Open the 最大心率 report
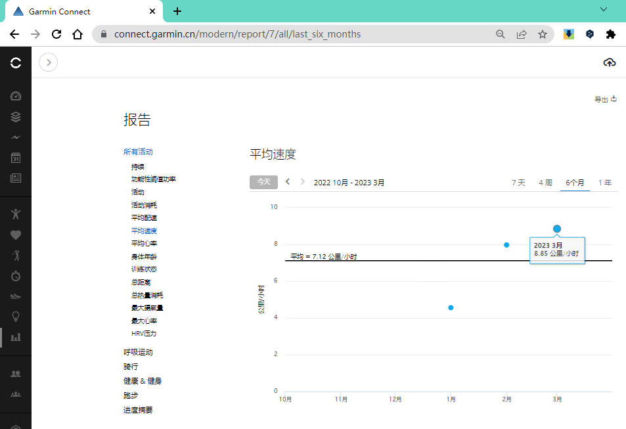 [x=144, y=321]
